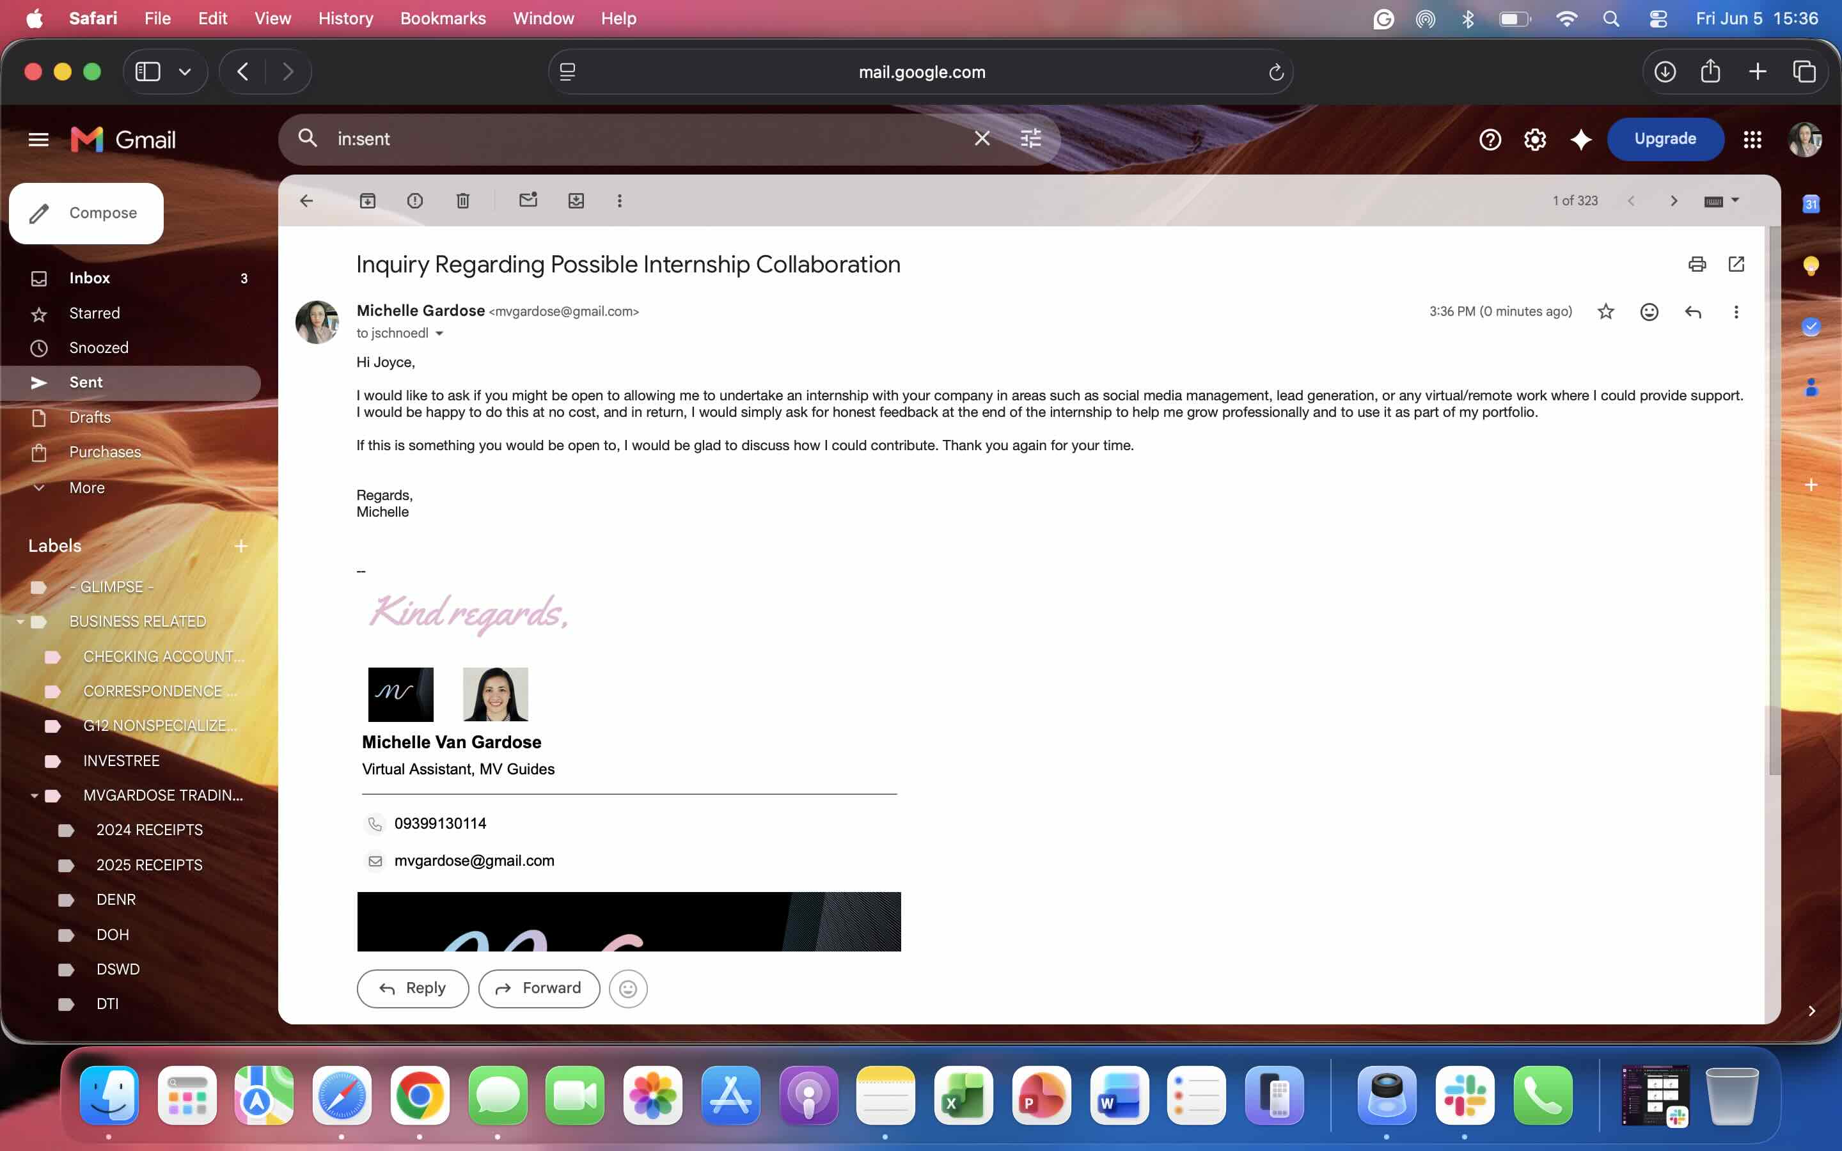Report this email as spam
Viewport: 1842px width, 1151px height.
[415, 200]
